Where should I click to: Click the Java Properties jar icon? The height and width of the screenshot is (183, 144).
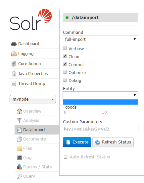click(14, 74)
